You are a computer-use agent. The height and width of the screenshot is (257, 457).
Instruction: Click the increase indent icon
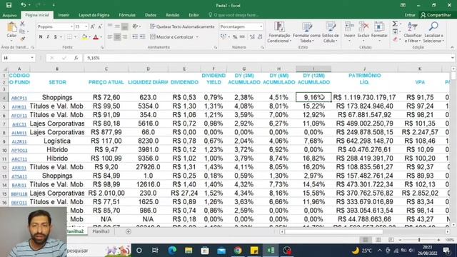point(142,37)
